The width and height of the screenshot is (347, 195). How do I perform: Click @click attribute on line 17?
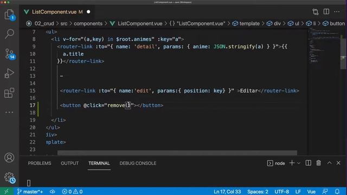click(x=94, y=106)
